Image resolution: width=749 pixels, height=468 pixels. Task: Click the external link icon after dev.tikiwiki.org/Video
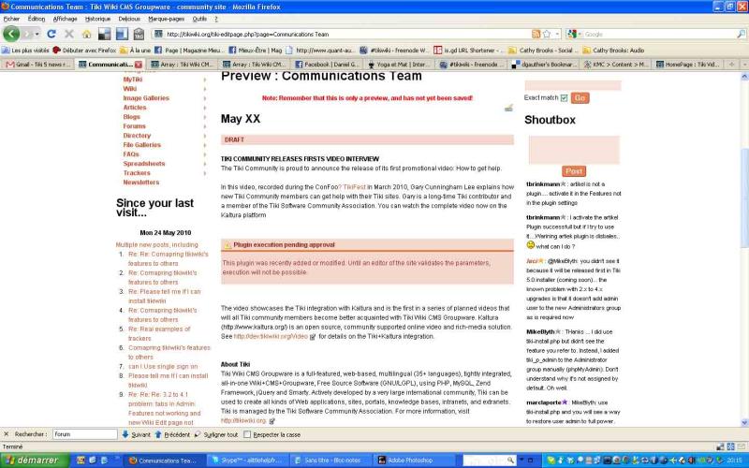(x=313, y=337)
